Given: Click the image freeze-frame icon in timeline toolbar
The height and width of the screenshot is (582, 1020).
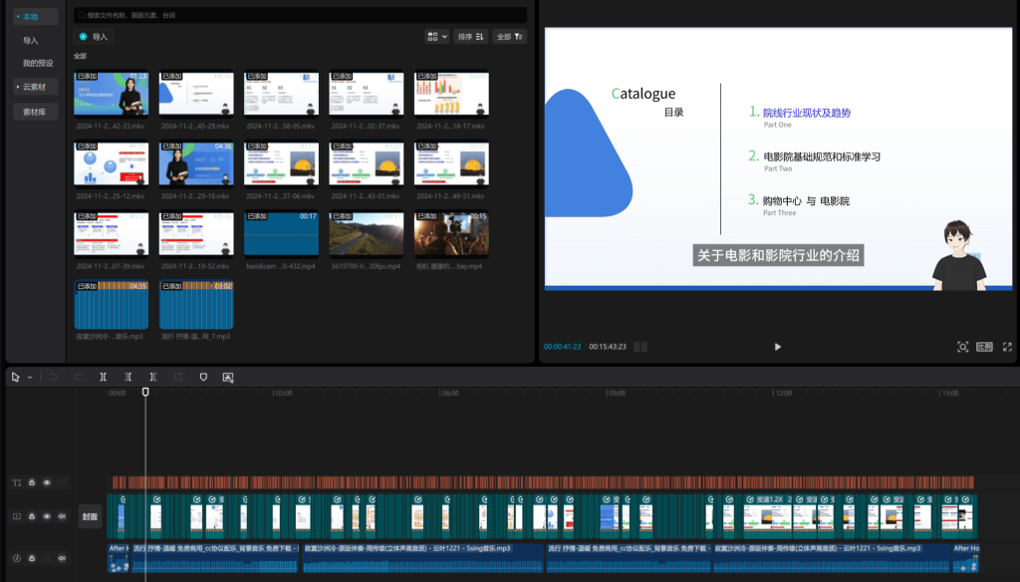Looking at the screenshot, I should (228, 377).
